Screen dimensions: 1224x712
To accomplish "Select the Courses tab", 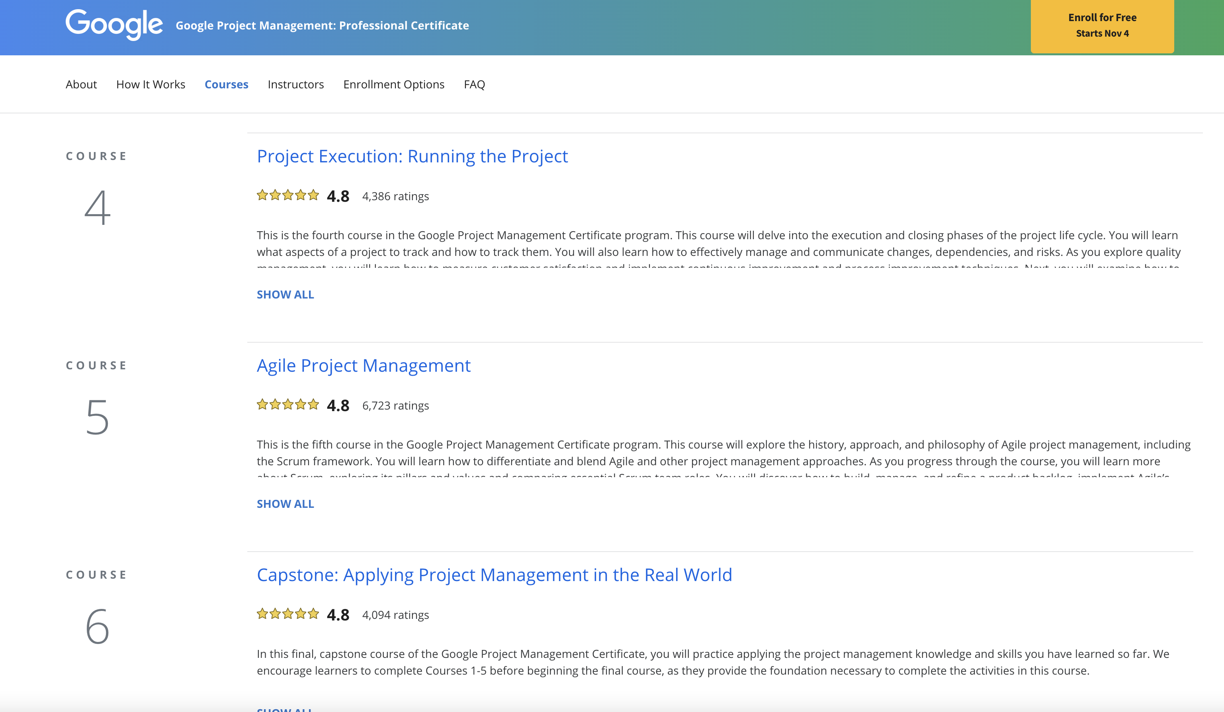I will click(226, 84).
